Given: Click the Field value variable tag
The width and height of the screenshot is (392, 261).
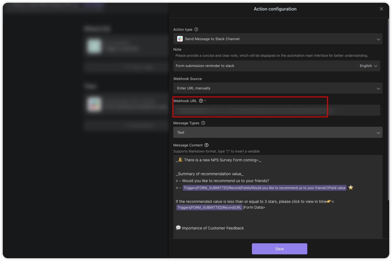Looking at the screenshot, I should [265, 188].
